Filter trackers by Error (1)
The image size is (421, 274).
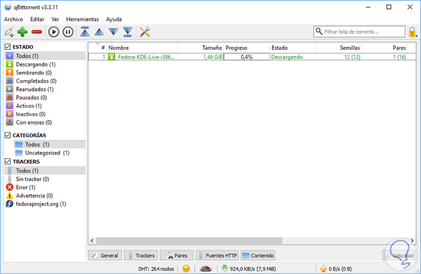click(45, 187)
